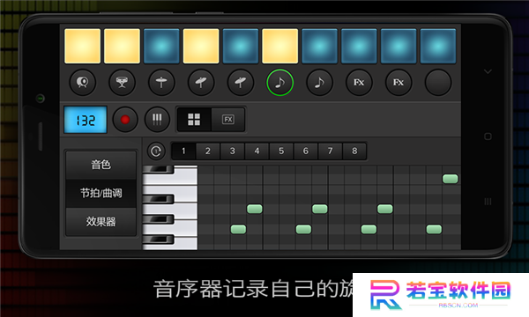529x317 pixels.
Task: Click the lone green note in the top row
Action: (x=450, y=179)
